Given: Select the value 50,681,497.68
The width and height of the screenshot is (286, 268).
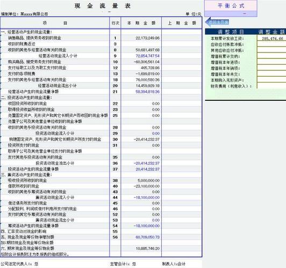Looking at the screenshot, I should [x=147, y=50].
